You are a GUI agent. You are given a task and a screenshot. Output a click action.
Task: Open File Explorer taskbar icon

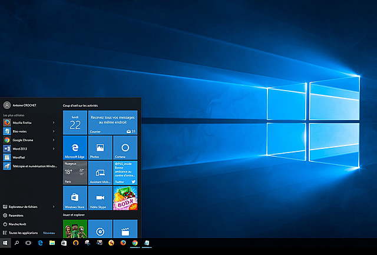[x=52, y=243]
